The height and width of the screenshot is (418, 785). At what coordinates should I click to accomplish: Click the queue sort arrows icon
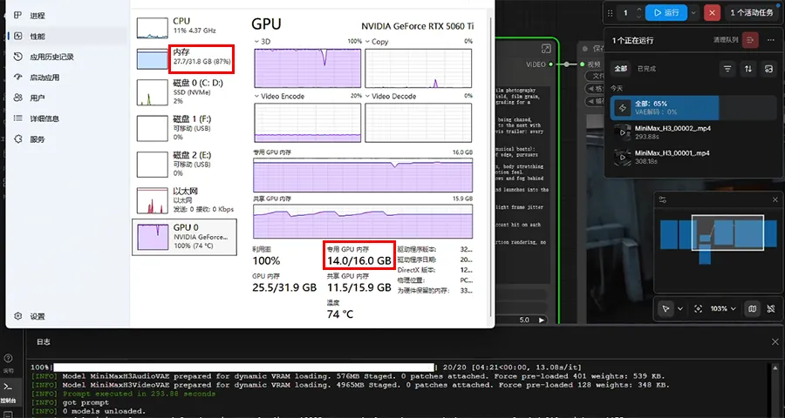[x=748, y=69]
